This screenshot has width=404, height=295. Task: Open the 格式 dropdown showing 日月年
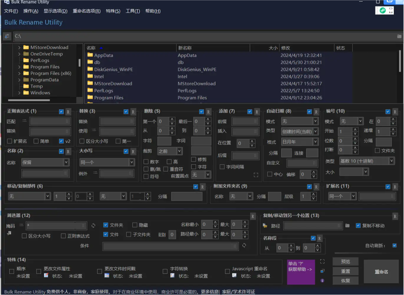300,141
